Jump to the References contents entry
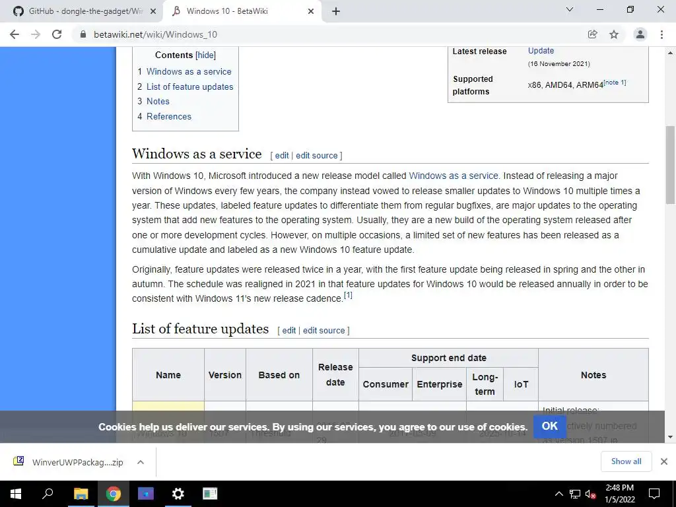Image resolution: width=676 pixels, height=507 pixels. click(168, 116)
